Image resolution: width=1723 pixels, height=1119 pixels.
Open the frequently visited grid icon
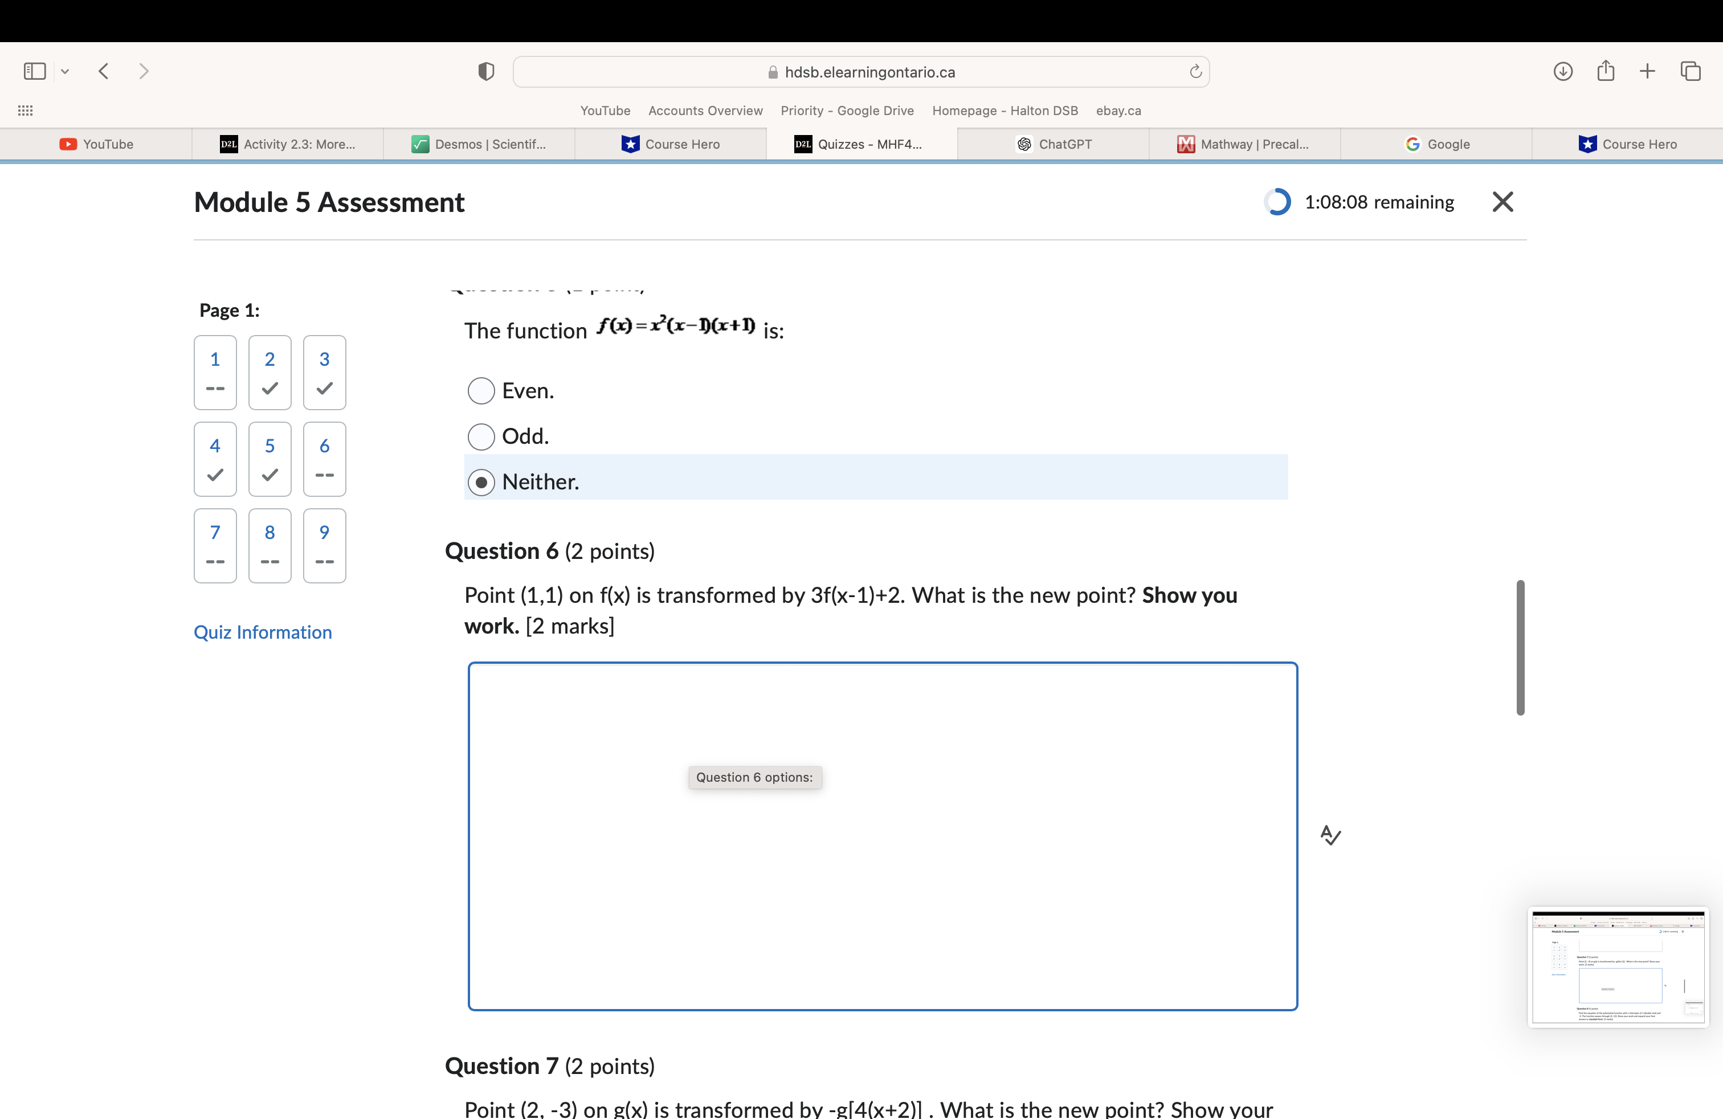25,110
